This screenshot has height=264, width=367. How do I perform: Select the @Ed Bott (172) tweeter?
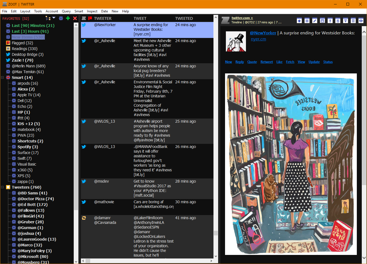click(x=32, y=205)
